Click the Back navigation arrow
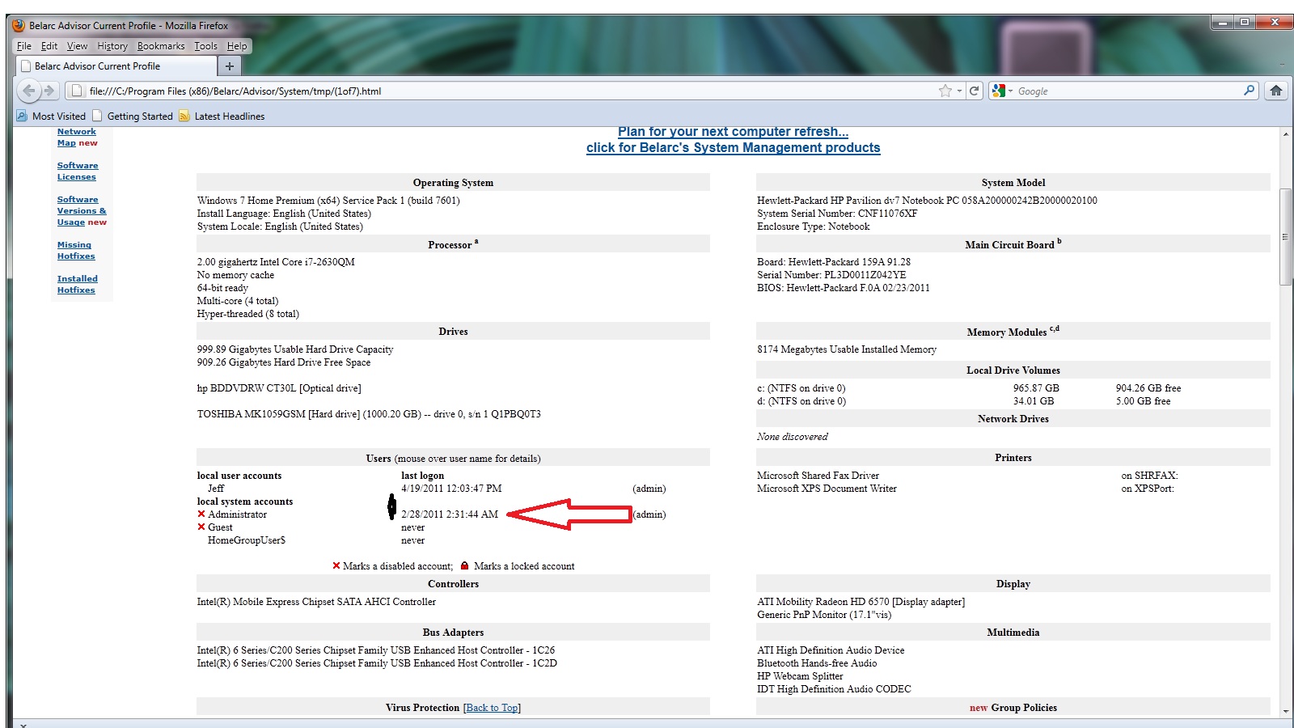The width and height of the screenshot is (1294, 728). (29, 91)
